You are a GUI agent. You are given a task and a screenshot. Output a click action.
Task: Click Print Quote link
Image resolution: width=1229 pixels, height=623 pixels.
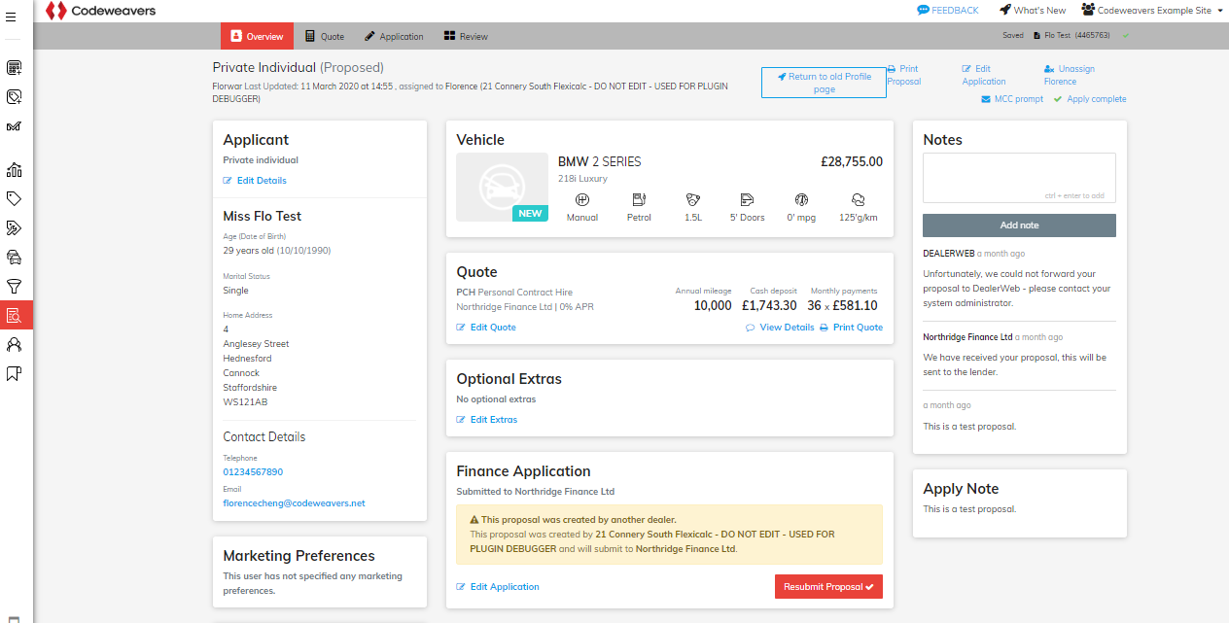click(852, 328)
